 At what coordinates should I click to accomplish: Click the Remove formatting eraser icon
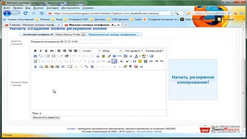pyautogui.click(x=109, y=61)
